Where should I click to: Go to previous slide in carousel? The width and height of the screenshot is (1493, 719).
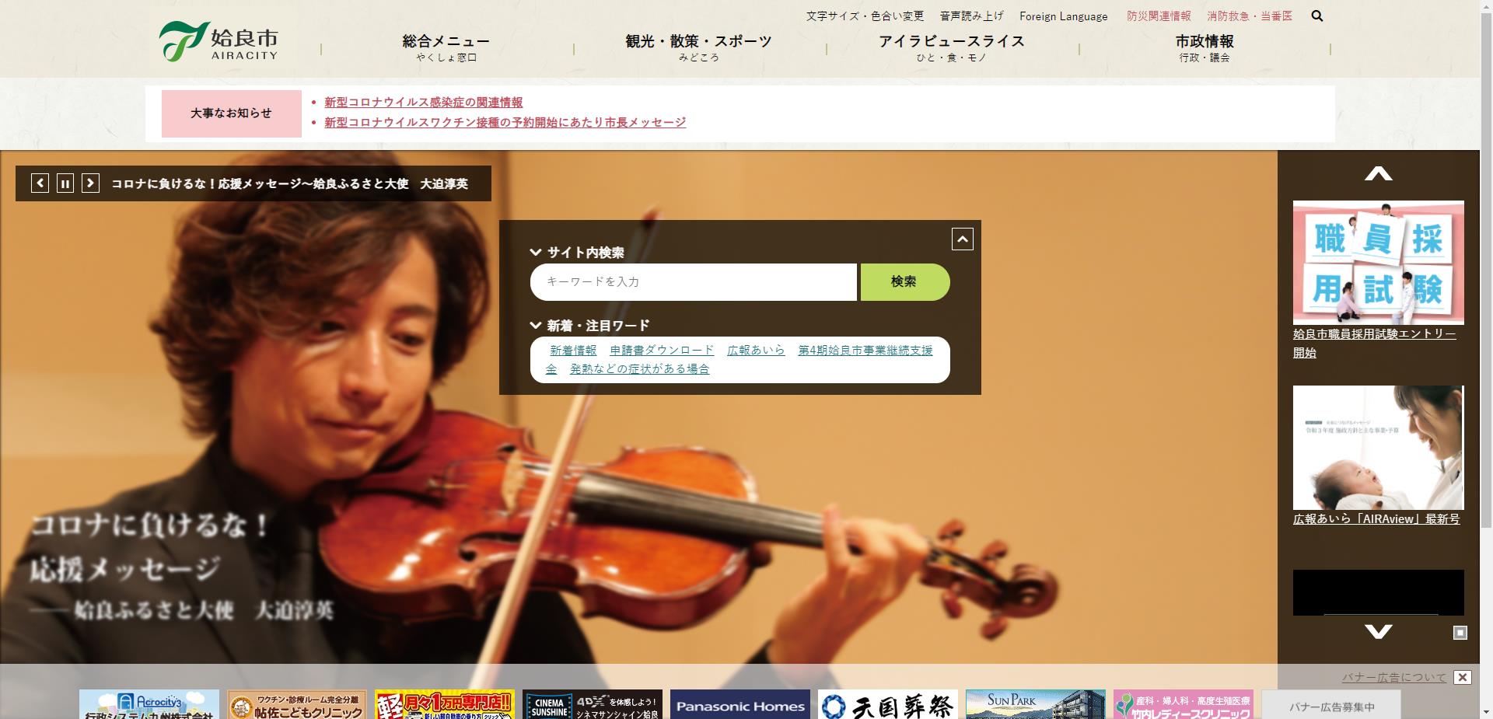40,183
